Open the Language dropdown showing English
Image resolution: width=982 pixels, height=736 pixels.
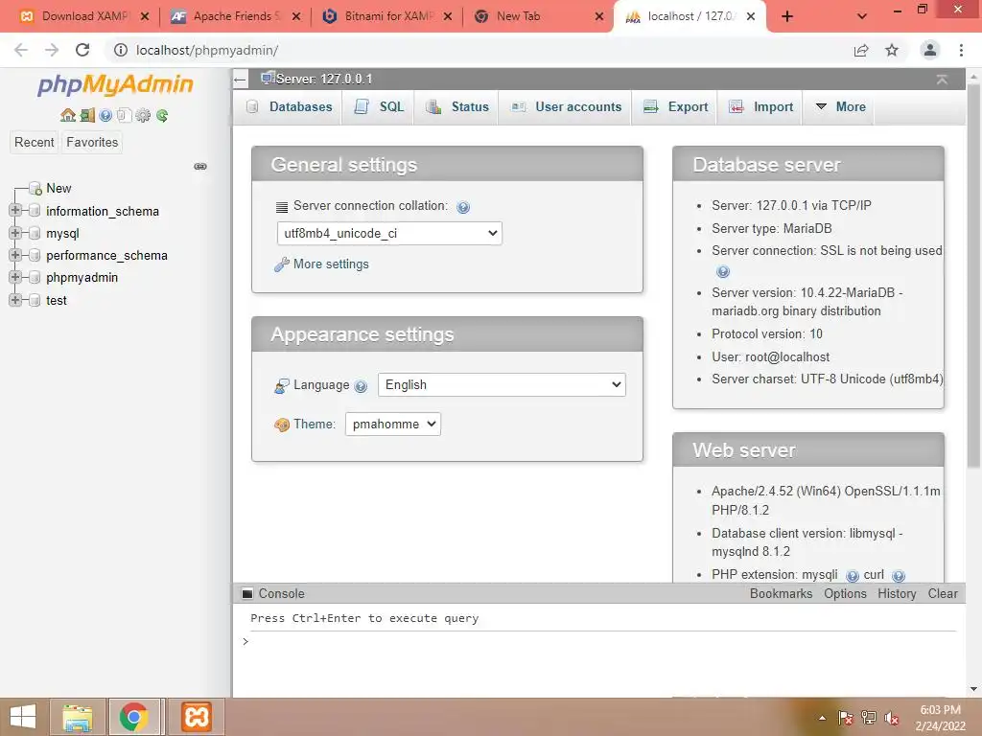(502, 385)
